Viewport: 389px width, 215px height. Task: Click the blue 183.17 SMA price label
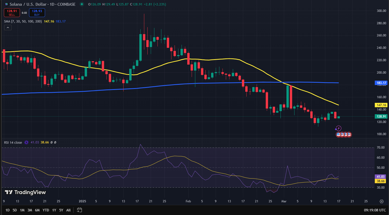pyautogui.click(x=381, y=83)
